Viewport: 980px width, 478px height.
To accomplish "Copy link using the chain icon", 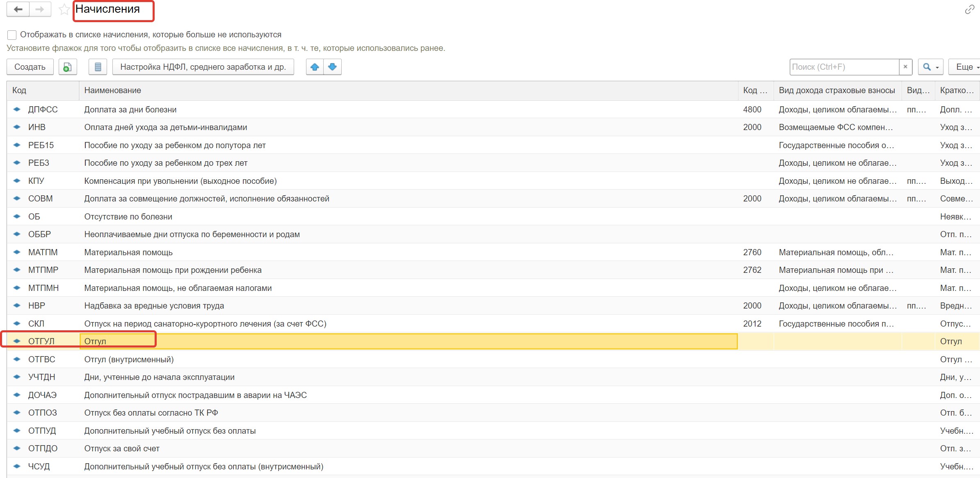I will (969, 9).
